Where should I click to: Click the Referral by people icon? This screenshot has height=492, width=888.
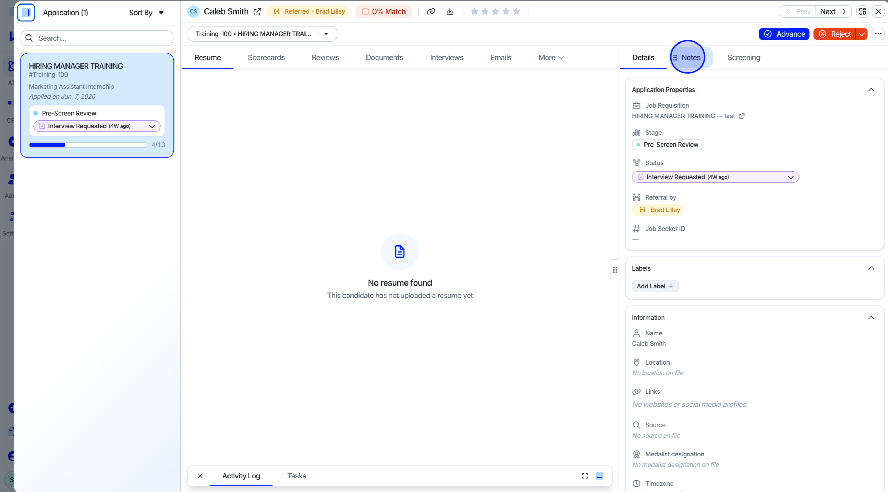point(636,197)
